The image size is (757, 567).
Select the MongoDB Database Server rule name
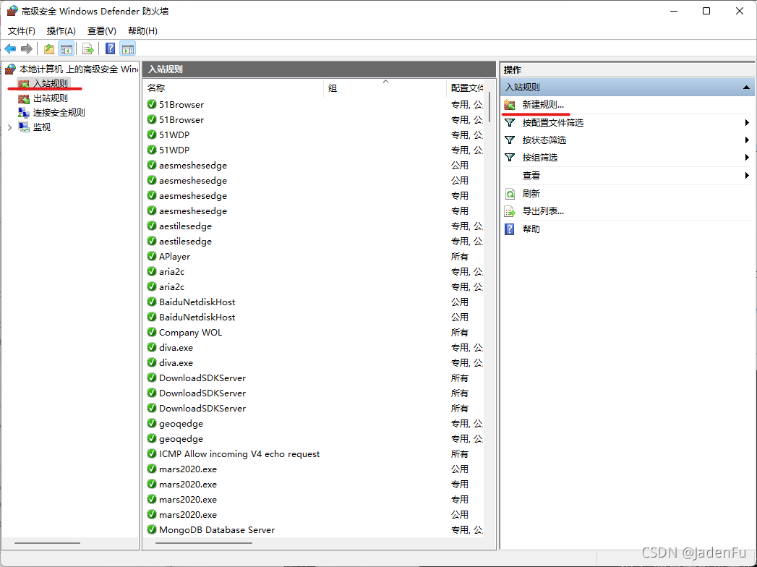pyautogui.click(x=217, y=530)
